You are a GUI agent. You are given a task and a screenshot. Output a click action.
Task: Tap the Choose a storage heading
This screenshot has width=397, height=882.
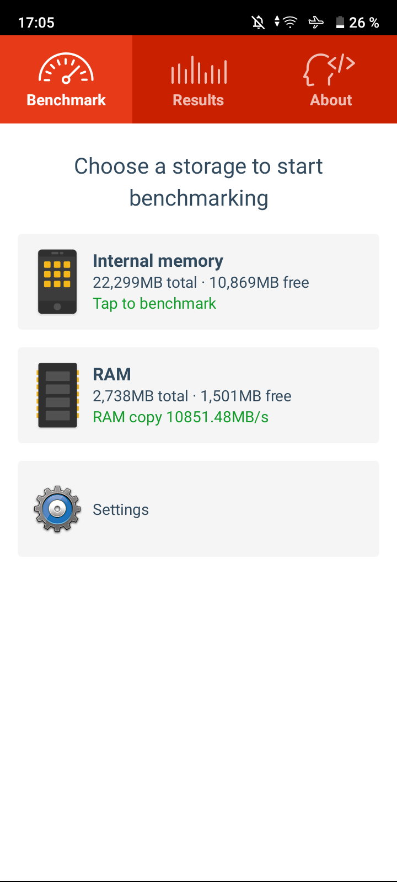[198, 182]
